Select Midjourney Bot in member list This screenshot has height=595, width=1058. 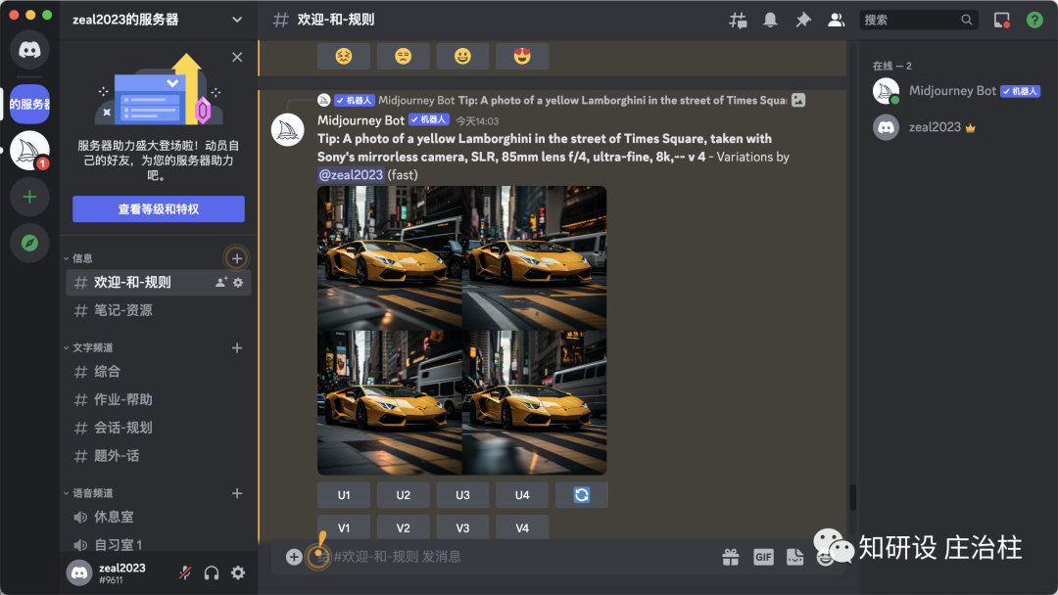pos(957,91)
